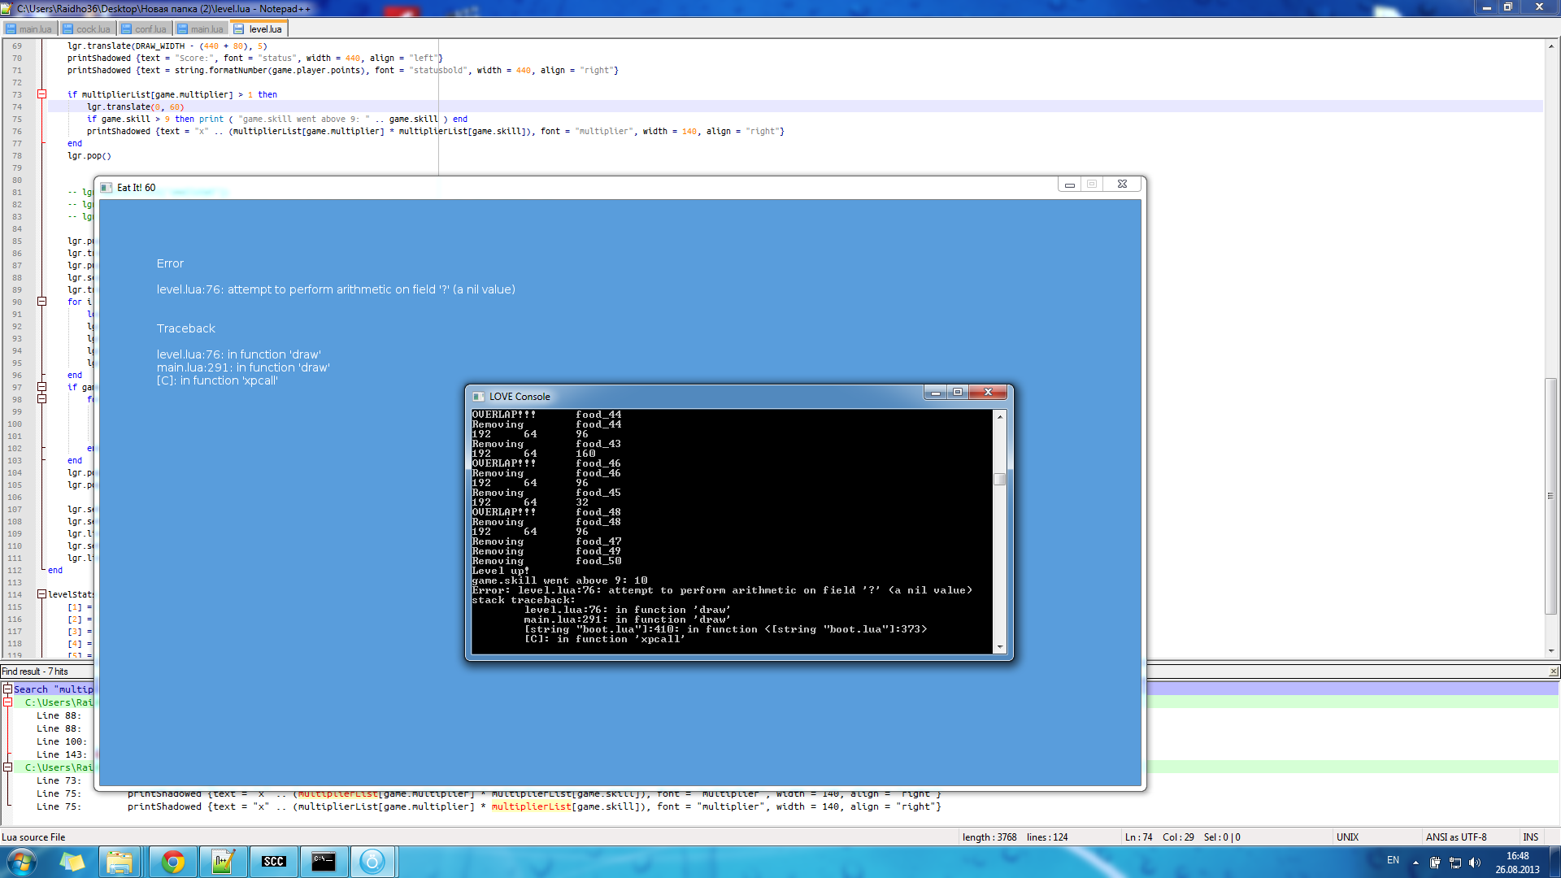Click line number 76 in the margin

(x=17, y=131)
